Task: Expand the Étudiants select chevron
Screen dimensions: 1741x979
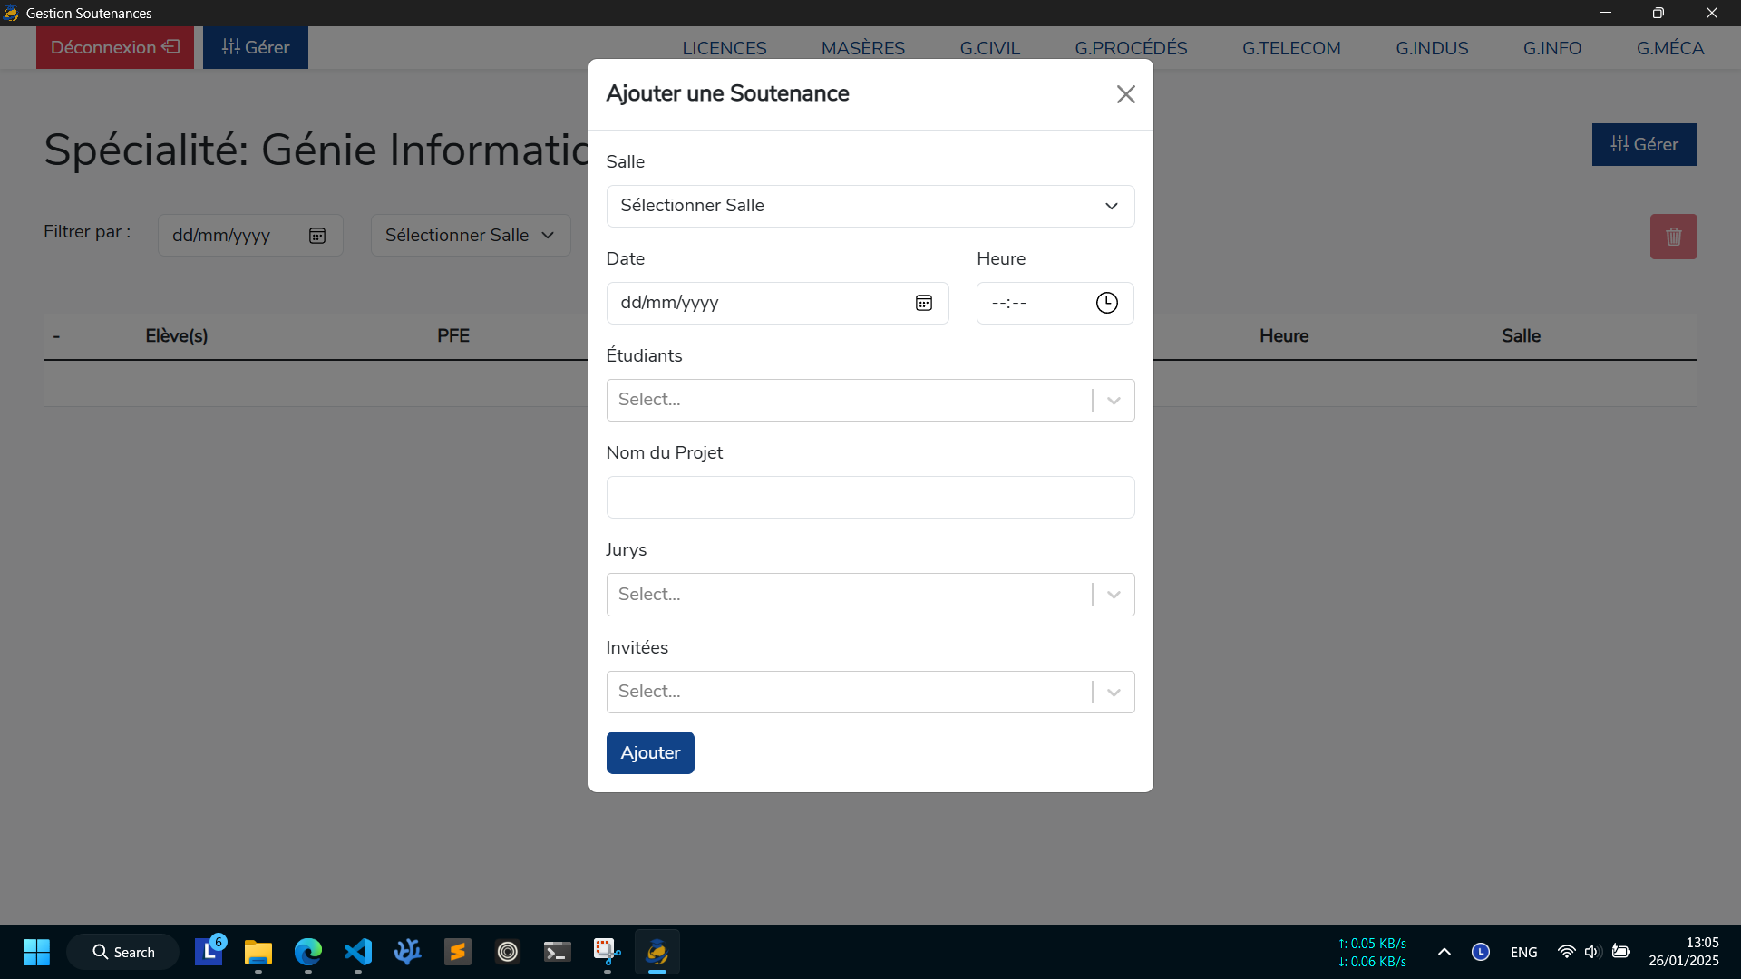Action: tap(1114, 400)
